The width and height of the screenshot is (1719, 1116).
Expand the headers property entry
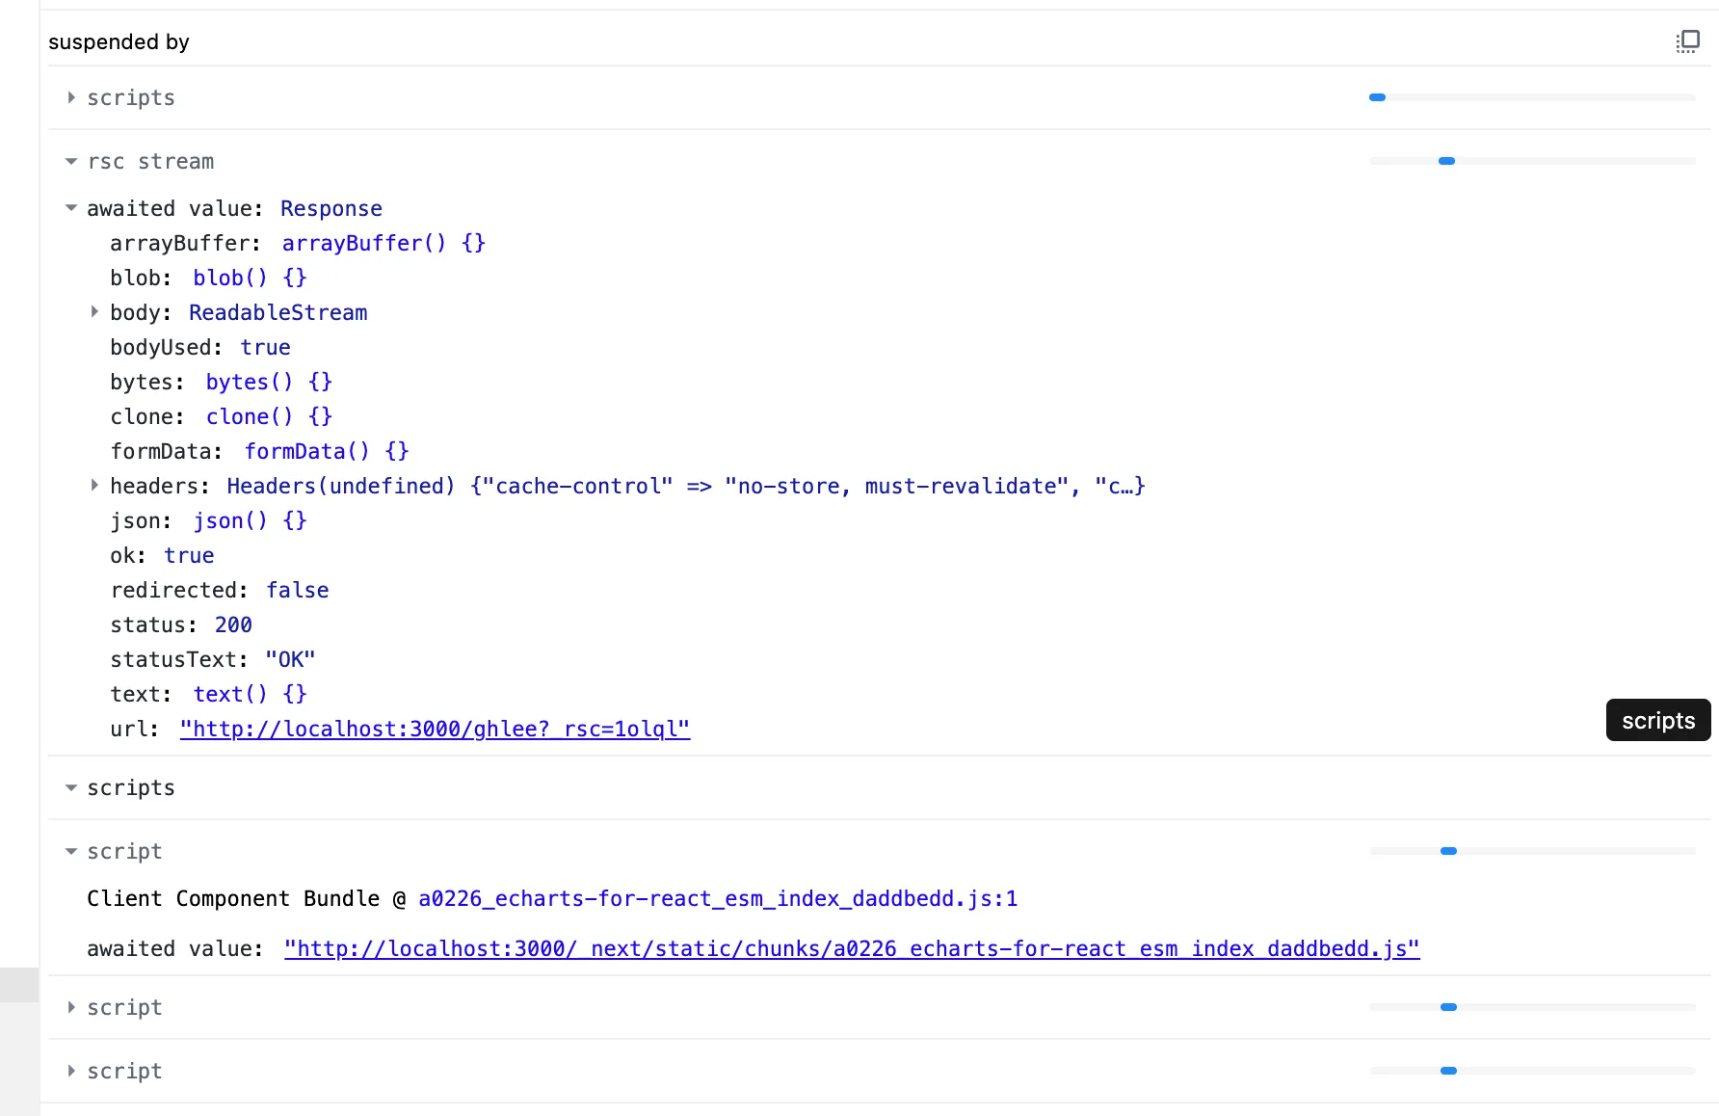94,486
